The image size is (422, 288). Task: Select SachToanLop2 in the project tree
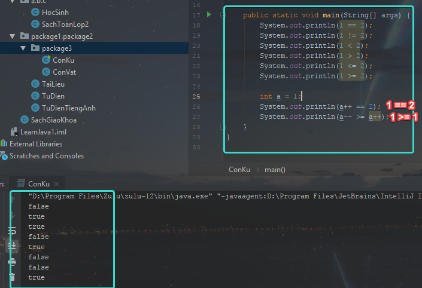[65, 24]
